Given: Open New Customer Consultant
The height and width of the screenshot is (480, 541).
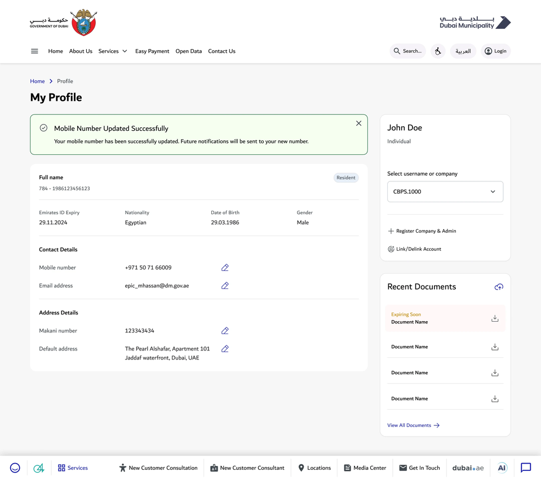Looking at the screenshot, I should tap(247, 468).
